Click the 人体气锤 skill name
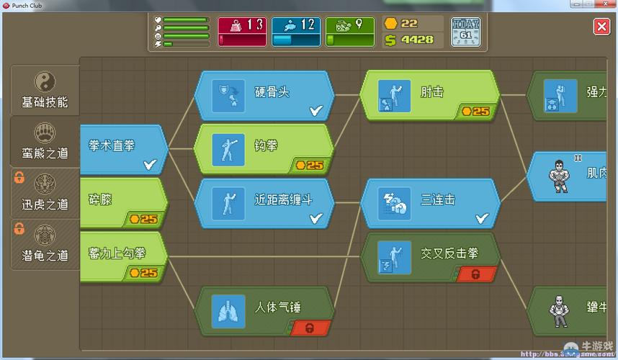 (278, 307)
